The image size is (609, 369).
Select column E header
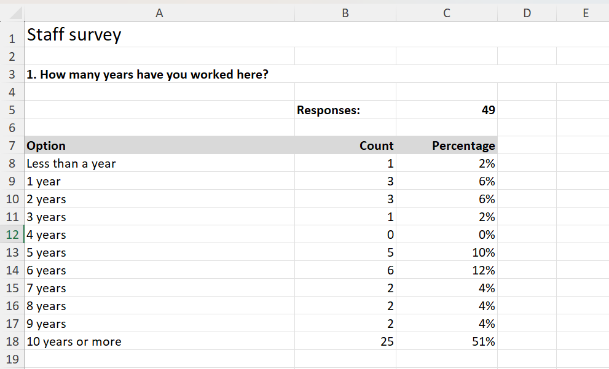[585, 13]
